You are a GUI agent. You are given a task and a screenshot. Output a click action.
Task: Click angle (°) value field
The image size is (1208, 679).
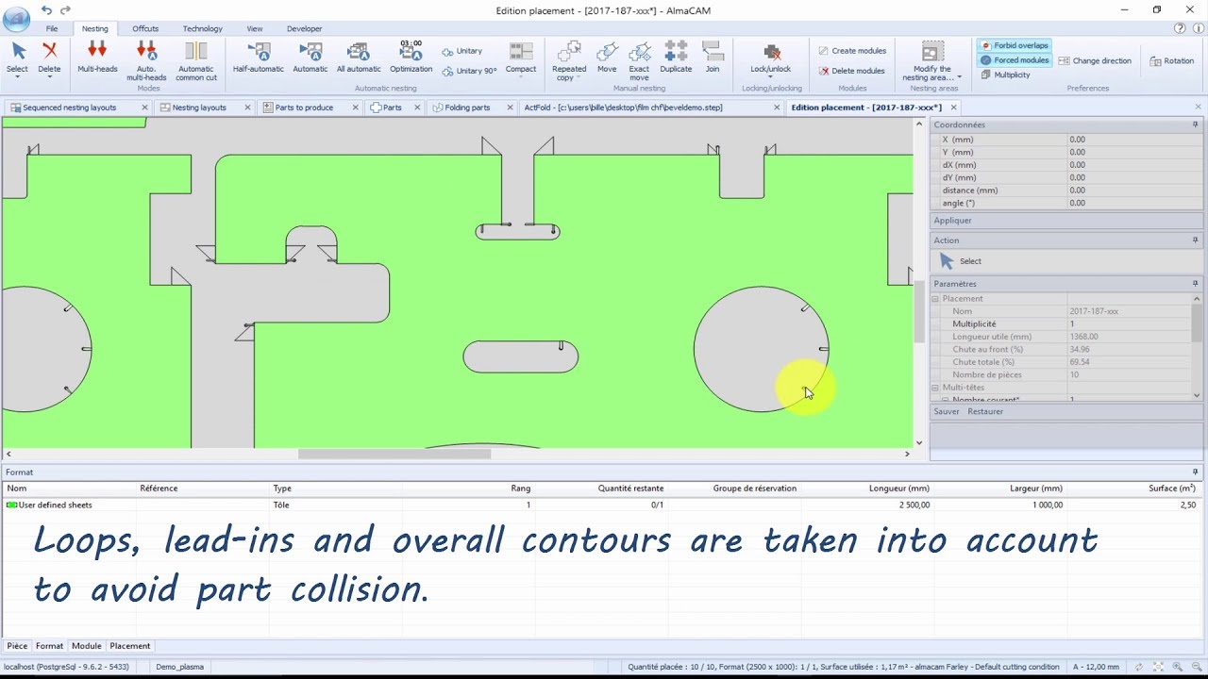click(1134, 203)
